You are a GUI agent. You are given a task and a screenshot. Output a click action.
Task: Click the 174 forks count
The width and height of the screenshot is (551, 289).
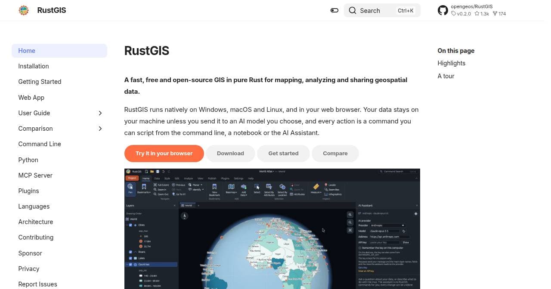pyautogui.click(x=499, y=14)
